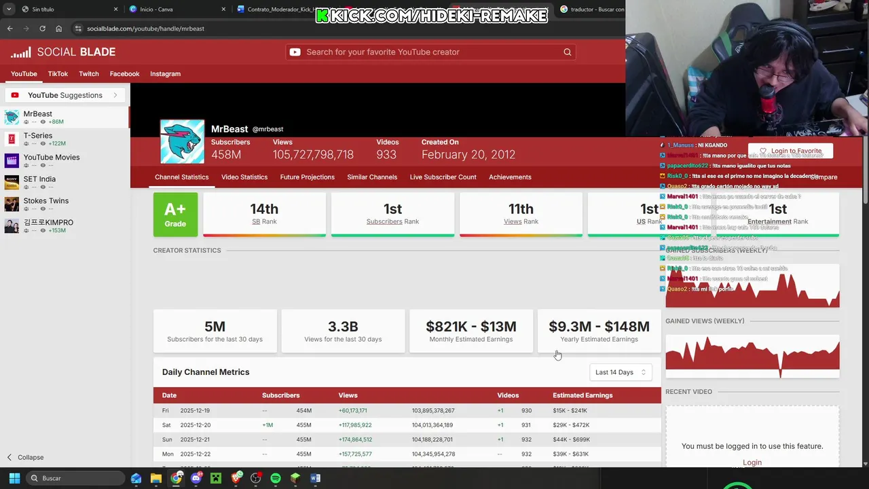This screenshot has height=489, width=869.
Task: Open the Video Statistics tab
Action: (x=244, y=177)
